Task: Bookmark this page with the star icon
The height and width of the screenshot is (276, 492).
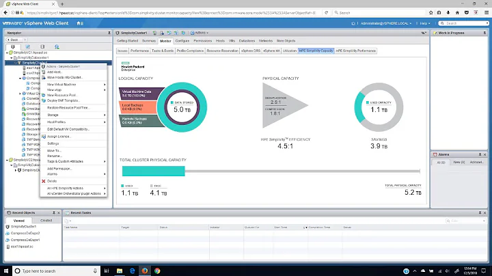Action: (430, 12)
